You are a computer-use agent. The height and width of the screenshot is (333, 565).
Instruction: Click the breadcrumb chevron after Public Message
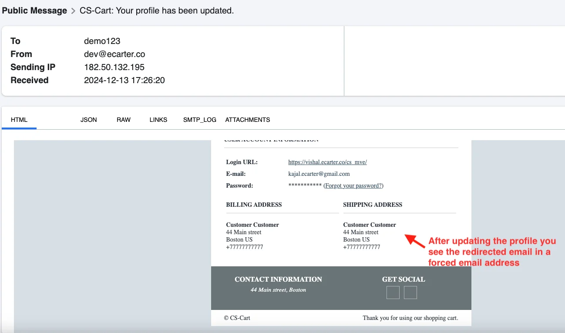[x=73, y=11]
